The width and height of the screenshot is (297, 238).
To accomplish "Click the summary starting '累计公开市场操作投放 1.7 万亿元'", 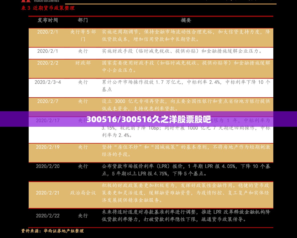I will (186, 86).
